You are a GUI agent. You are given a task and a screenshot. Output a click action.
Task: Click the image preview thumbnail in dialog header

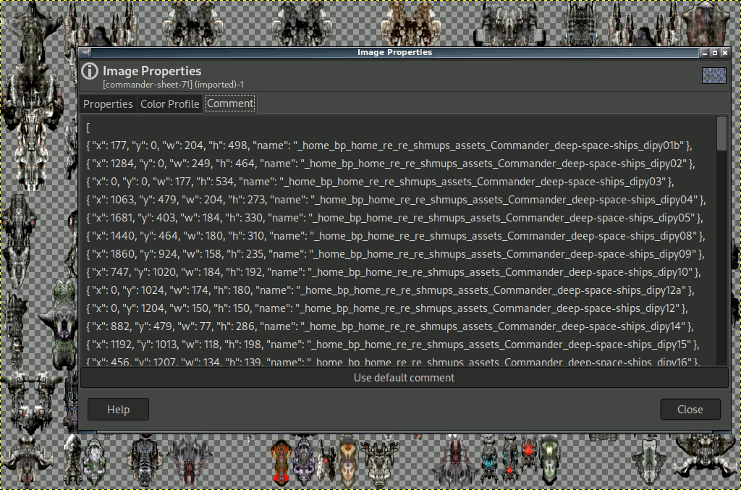coord(714,76)
